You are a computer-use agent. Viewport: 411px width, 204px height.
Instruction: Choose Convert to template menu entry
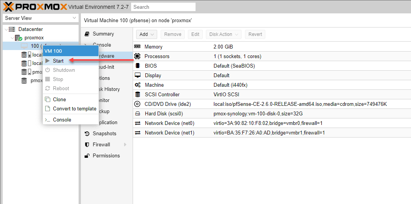pos(74,108)
